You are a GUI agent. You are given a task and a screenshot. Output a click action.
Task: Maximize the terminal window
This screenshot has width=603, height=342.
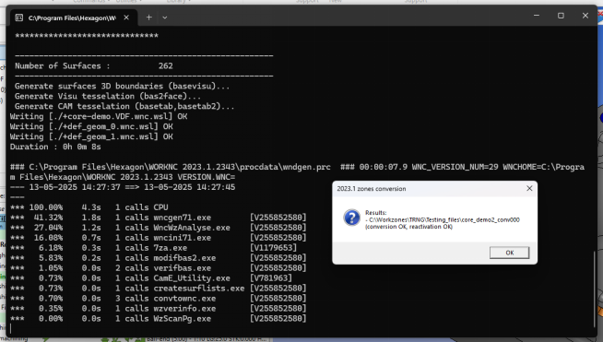coord(561,16)
